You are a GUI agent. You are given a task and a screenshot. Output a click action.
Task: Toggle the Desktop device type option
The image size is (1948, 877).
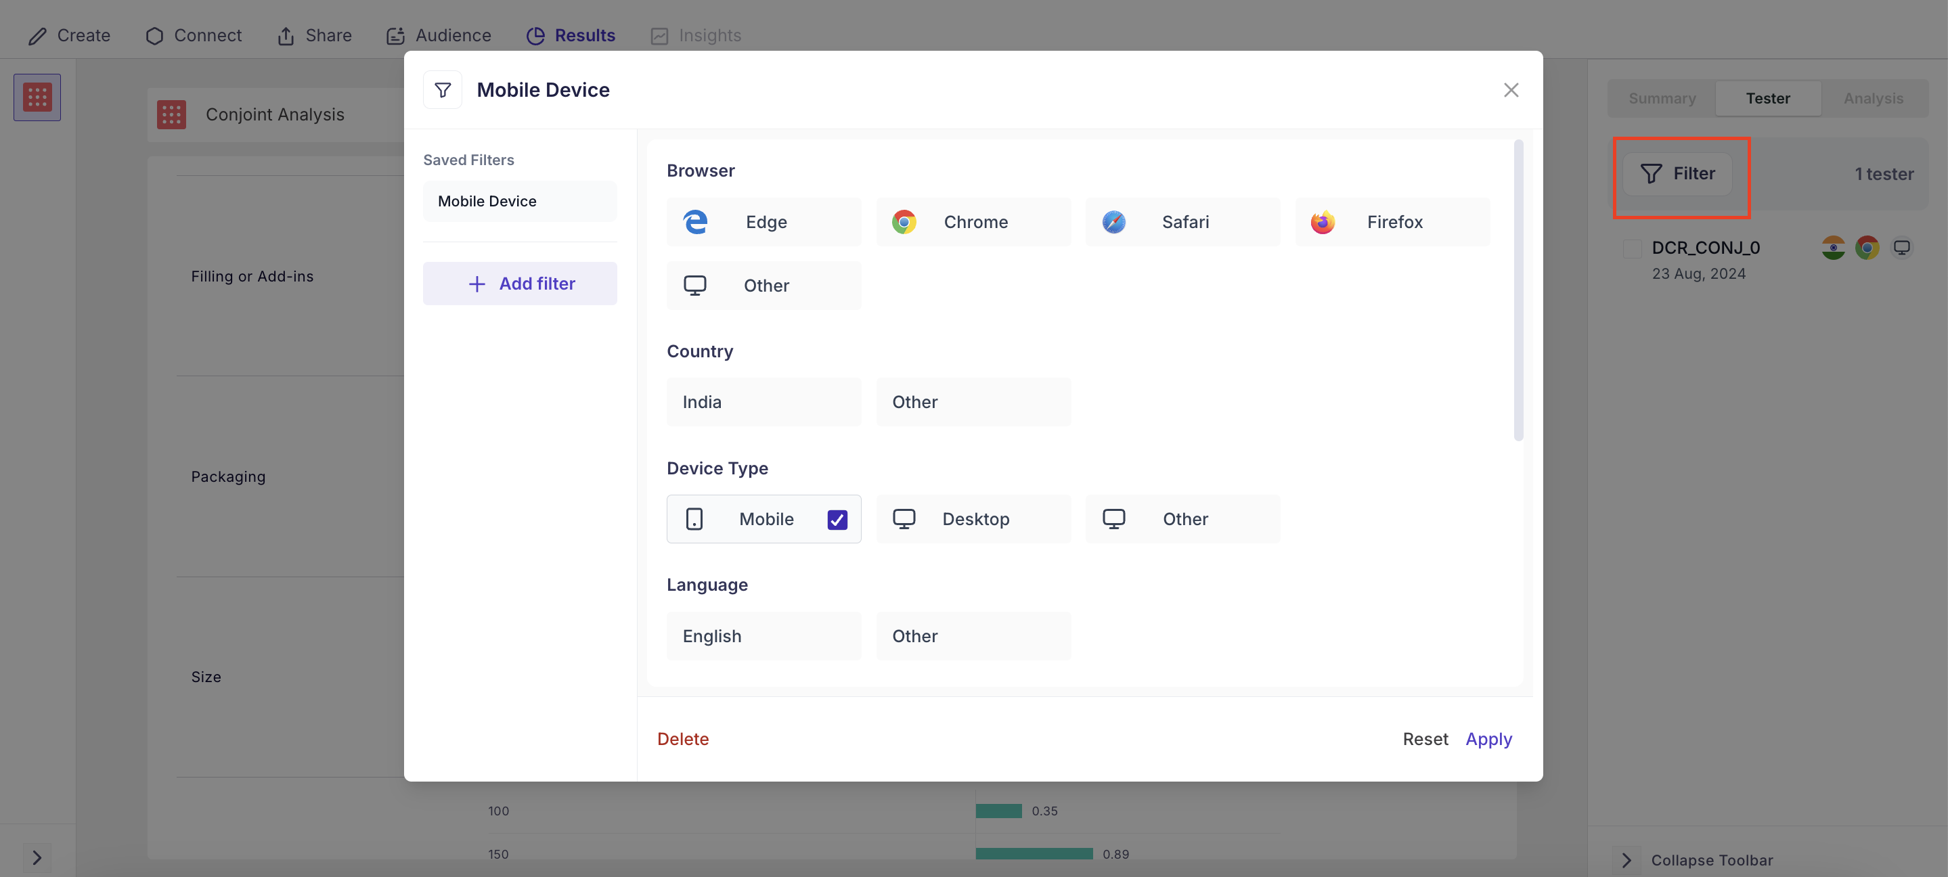click(973, 518)
